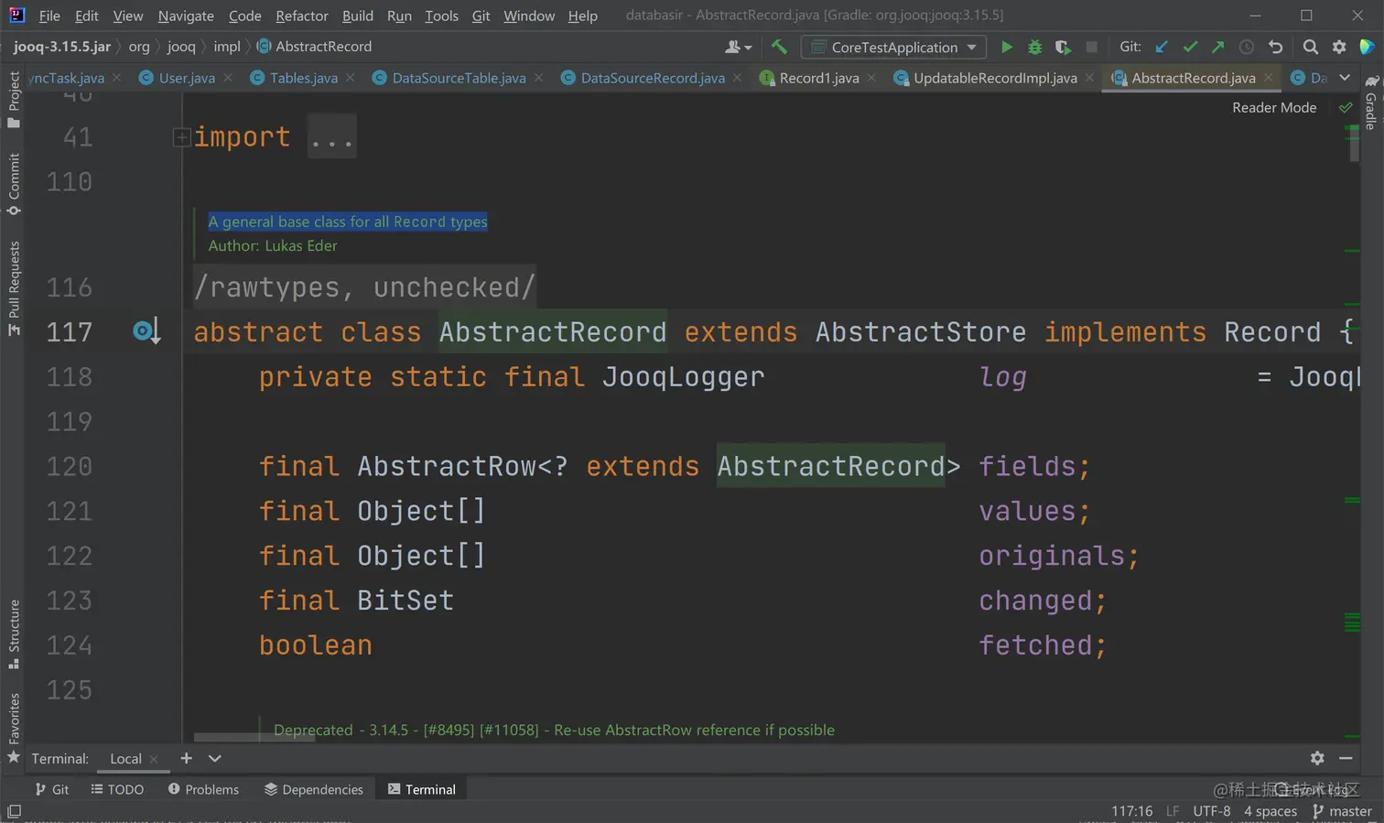1384x823 pixels.
Task: Open the Problems tool window
Action: 203,789
